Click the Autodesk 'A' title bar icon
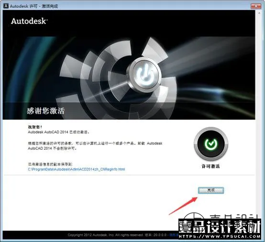 6,6
